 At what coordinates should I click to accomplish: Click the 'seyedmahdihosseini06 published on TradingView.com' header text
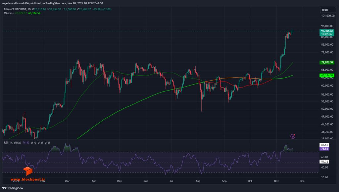click(x=34, y=3)
